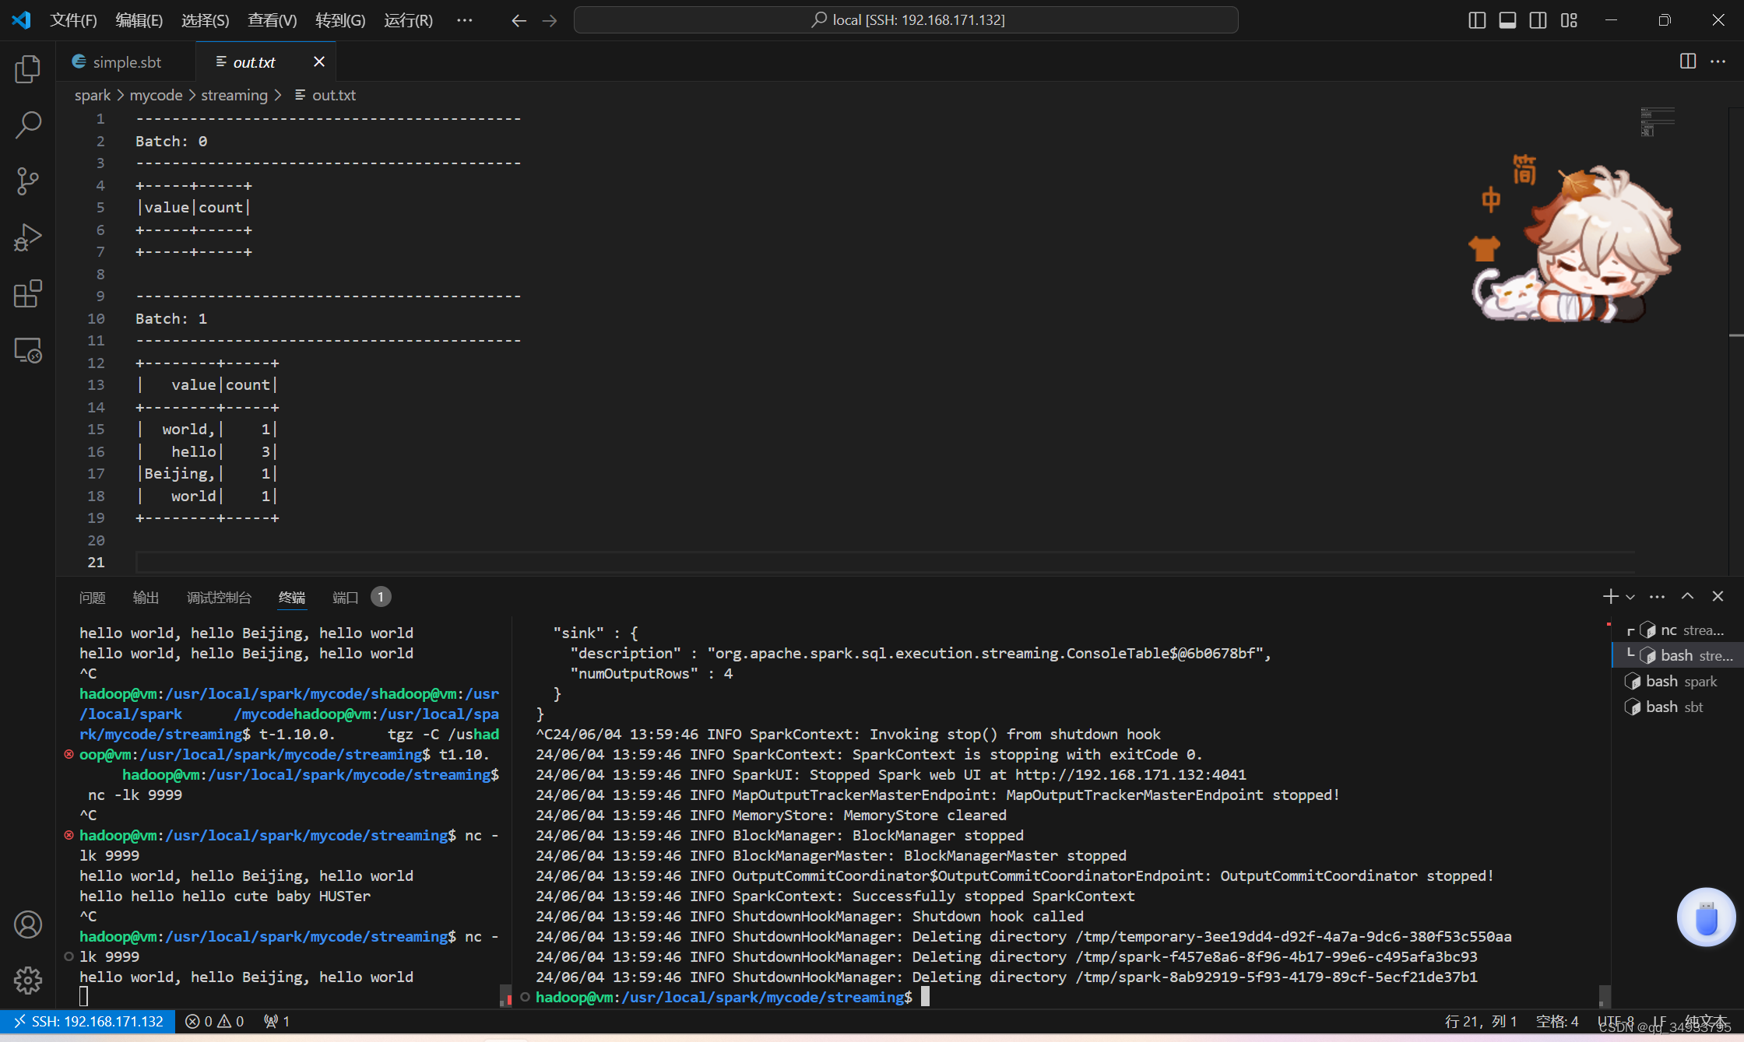This screenshot has height=1042, width=1744.
Task: Maximize the terminal panel with chevron
Action: [1687, 596]
